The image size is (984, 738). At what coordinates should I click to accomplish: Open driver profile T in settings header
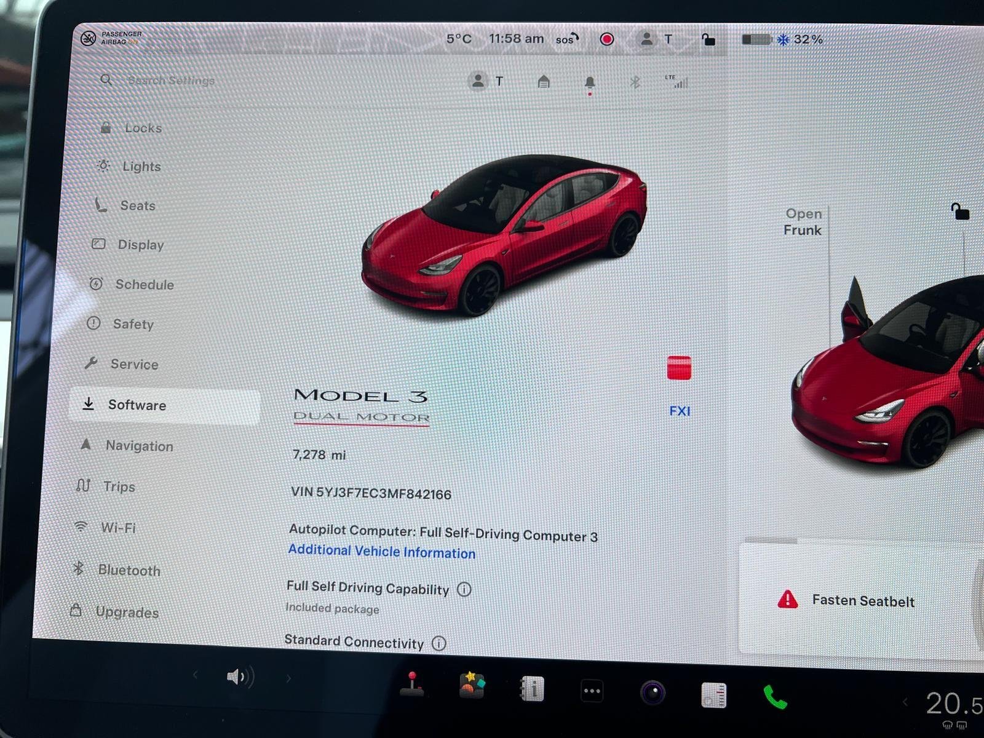(486, 81)
